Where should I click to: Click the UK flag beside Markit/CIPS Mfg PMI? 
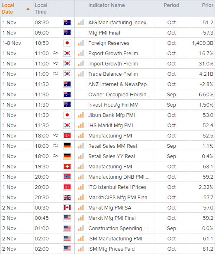click(67, 197)
